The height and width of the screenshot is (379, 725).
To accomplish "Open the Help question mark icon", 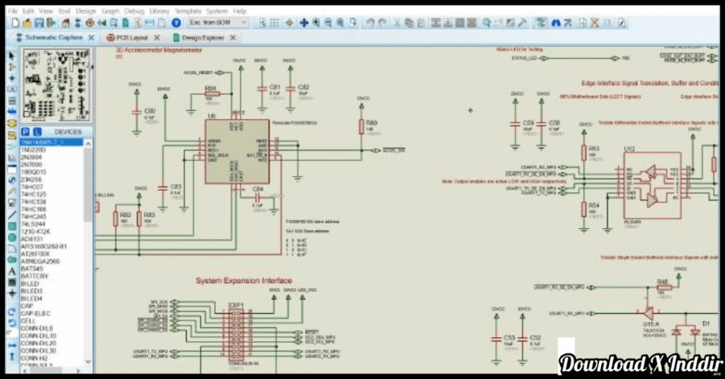I will coord(176,23).
